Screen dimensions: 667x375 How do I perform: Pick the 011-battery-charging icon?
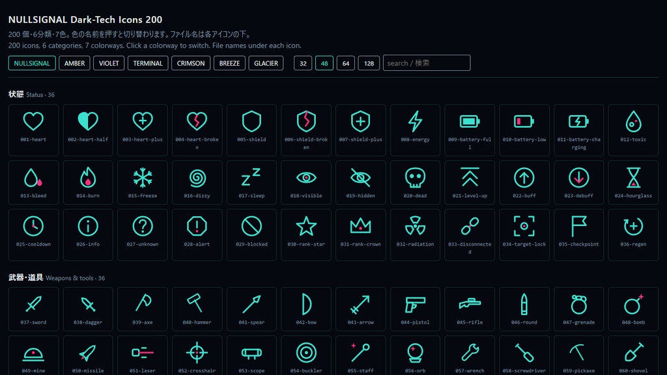pos(579,122)
